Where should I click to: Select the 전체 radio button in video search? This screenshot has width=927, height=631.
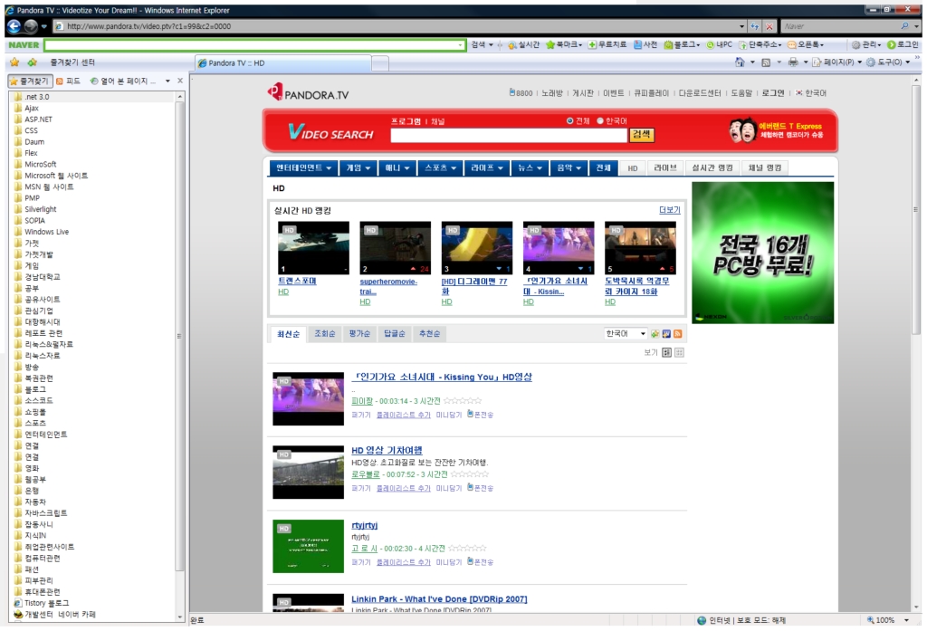[x=570, y=120]
